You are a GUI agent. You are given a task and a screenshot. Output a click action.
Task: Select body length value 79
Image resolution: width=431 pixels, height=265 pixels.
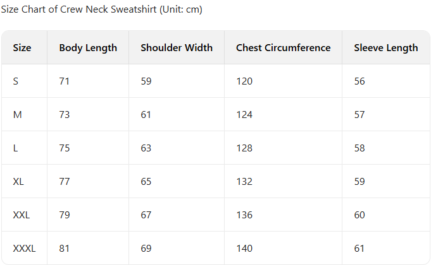coord(65,215)
